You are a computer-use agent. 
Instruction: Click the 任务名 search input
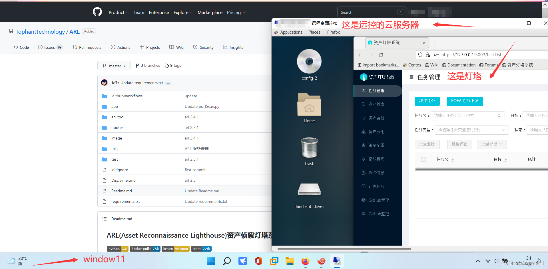467,116
